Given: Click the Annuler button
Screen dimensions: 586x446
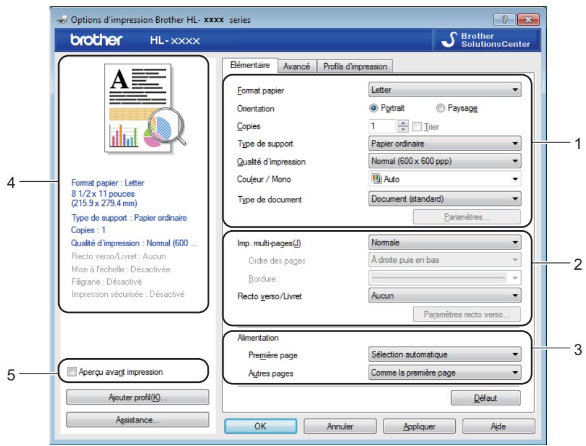Looking at the screenshot, I should coord(339,426).
